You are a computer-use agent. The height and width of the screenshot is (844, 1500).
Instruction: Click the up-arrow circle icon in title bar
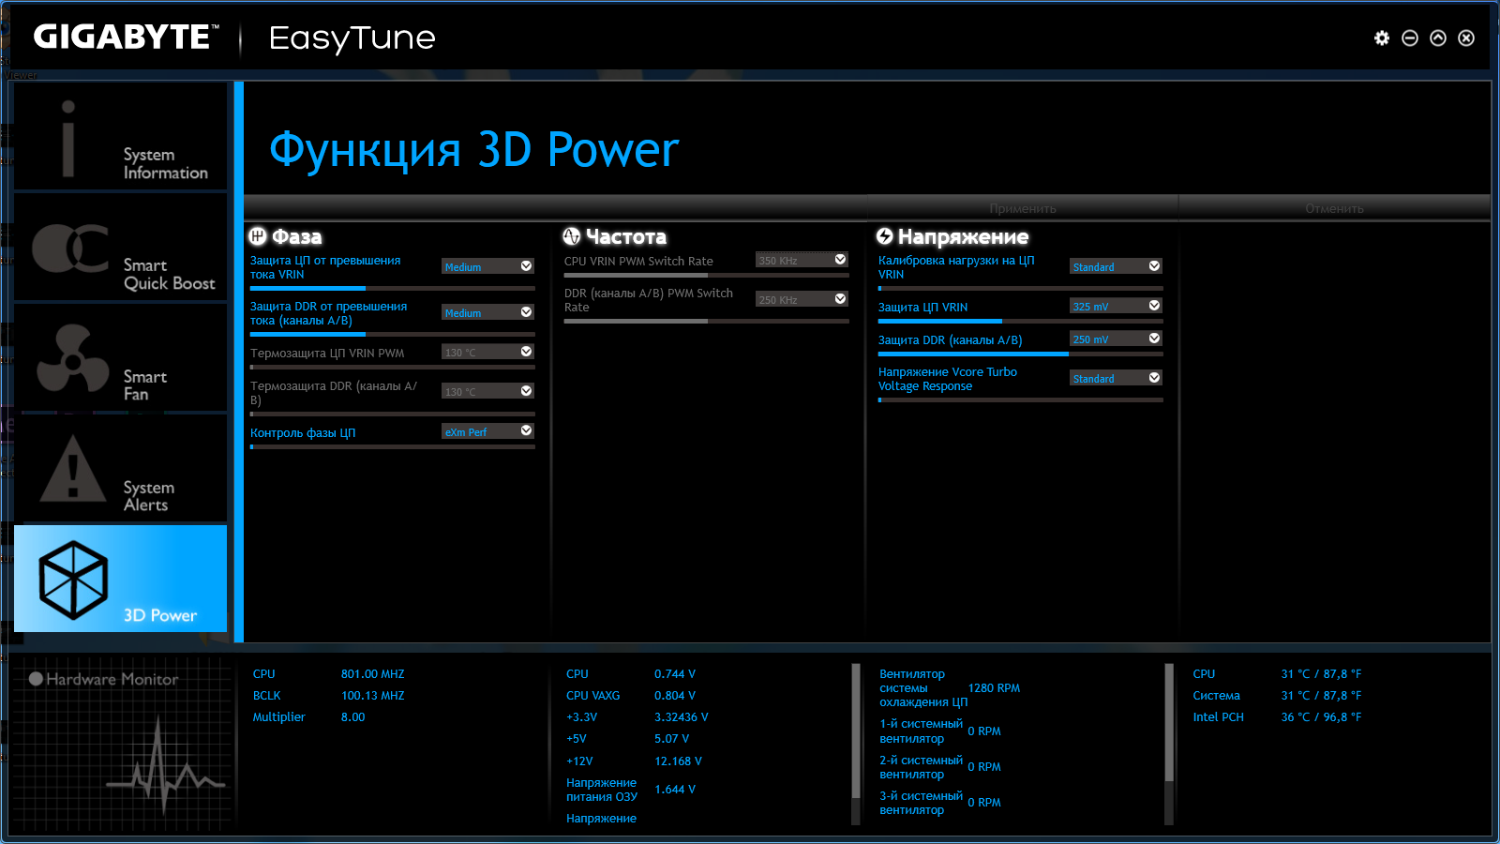pyautogui.click(x=1438, y=38)
